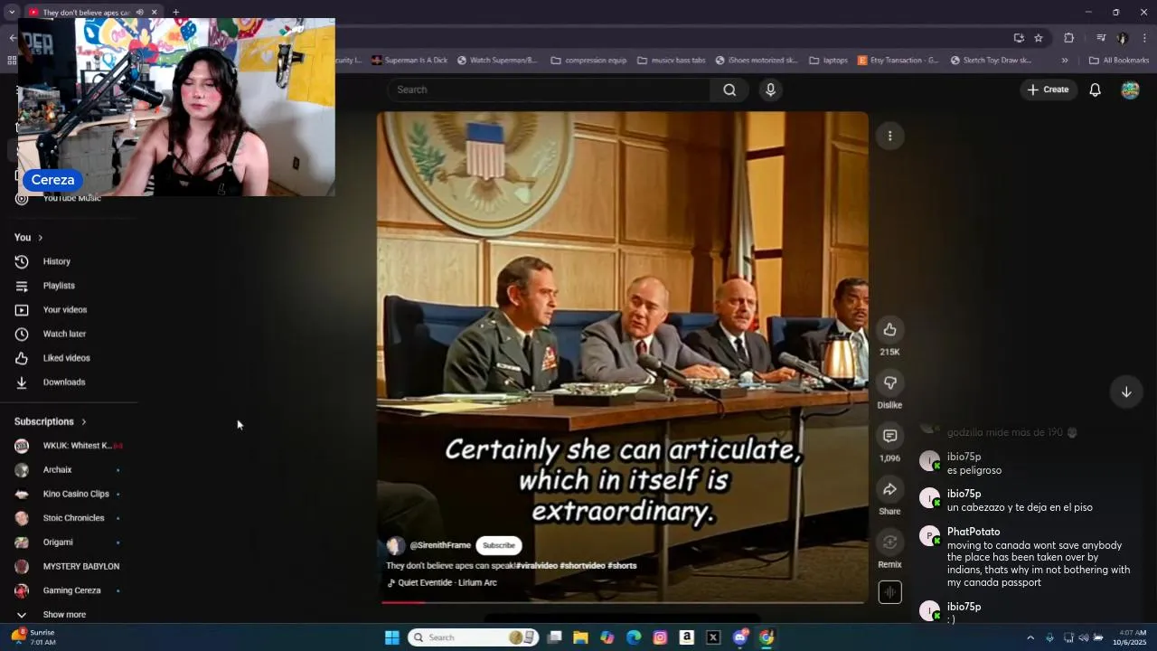The height and width of the screenshot is (651, 1157).
Task: Expand the Subscriptions section chevron
Action: click(x=83, y=421)
